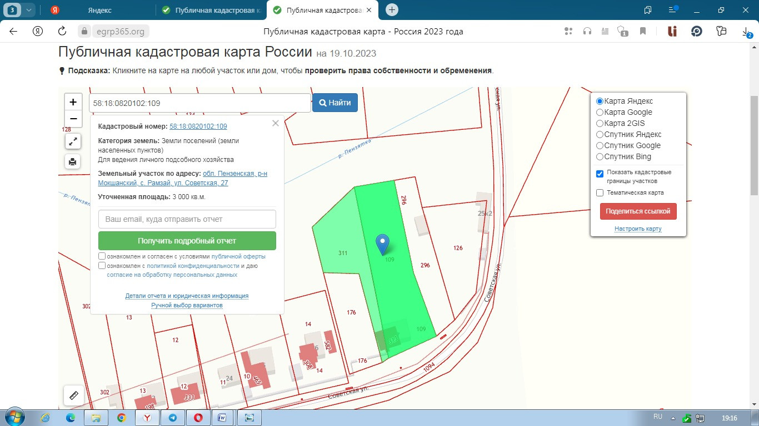The width and height of the screenshot is (759, 426).
Task: Zoom out the map with minus button
Action: pyautogui.click(x=73, y=119)
